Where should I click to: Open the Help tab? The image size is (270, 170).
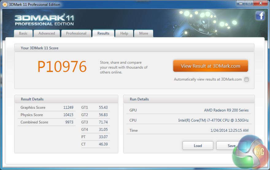click(124, 33)
